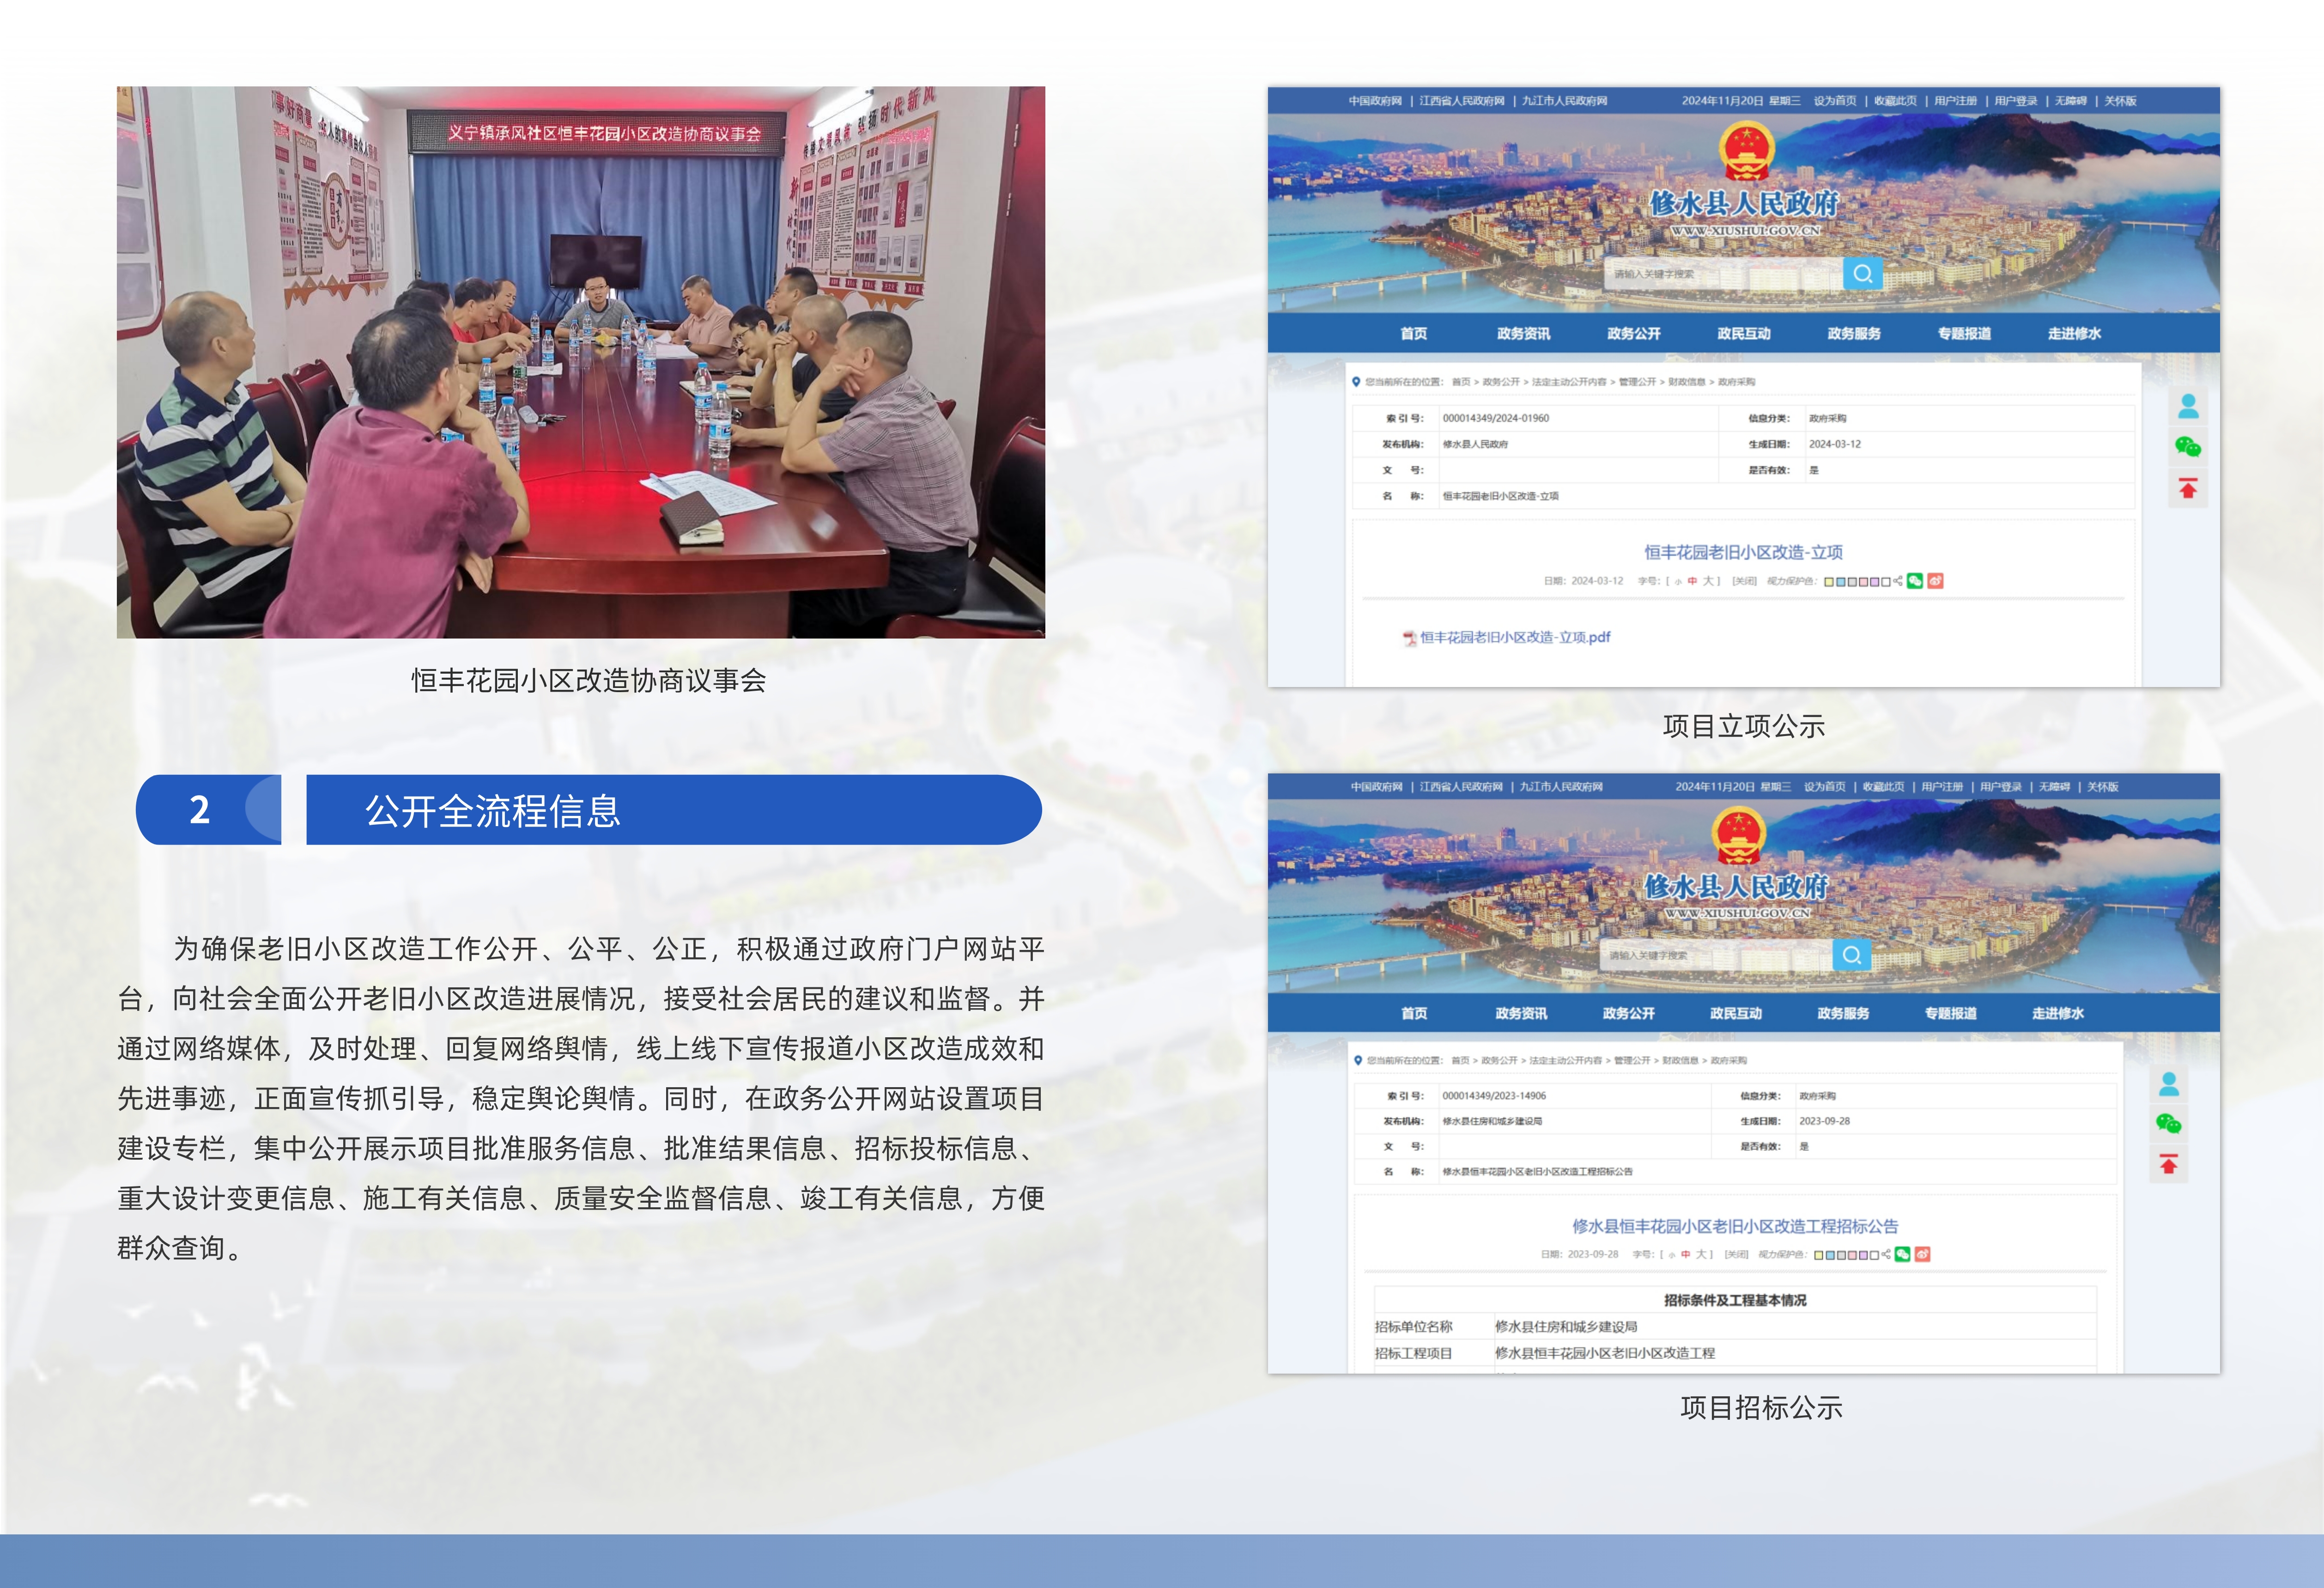Click 财政信息 breadcrumb in top website screenshot

click(1686, 382)
